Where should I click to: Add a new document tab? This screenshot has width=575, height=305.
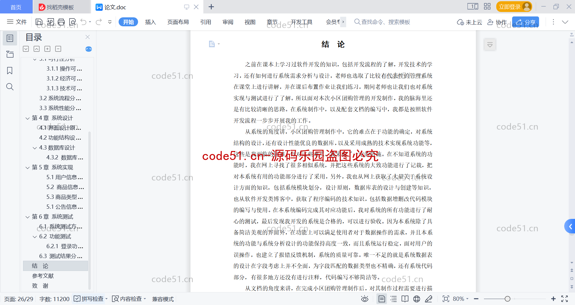(211, 7)
